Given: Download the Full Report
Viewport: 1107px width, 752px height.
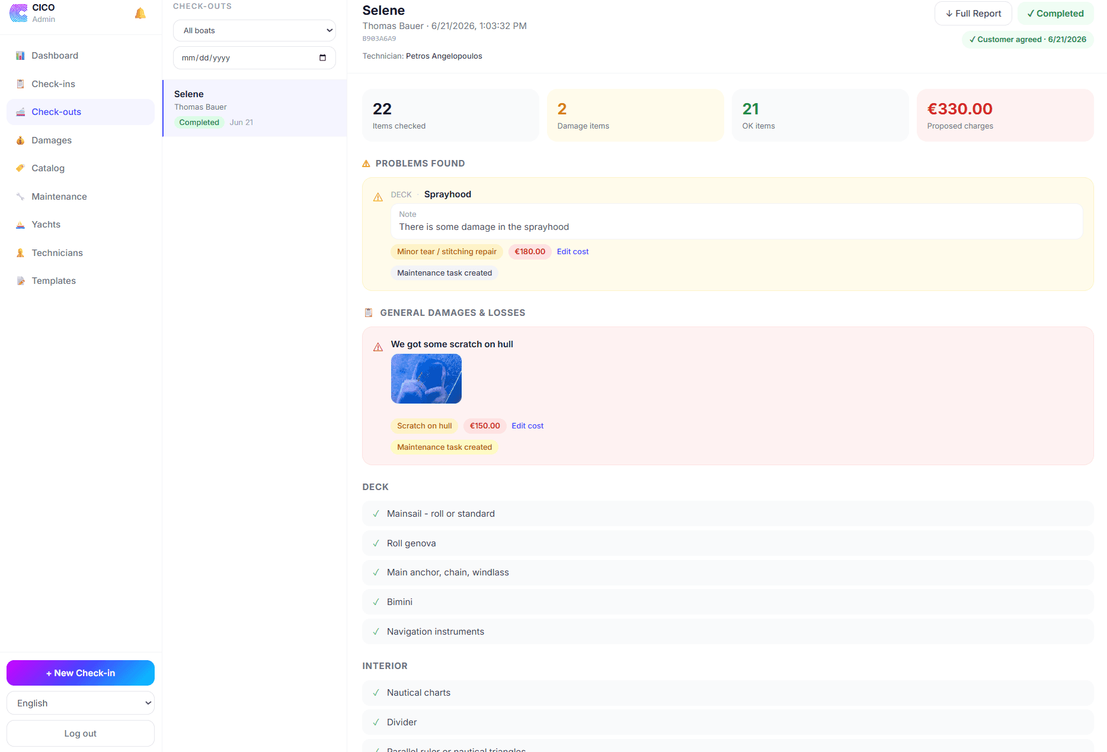Looking at the screenshot, I should click(973, 14).
